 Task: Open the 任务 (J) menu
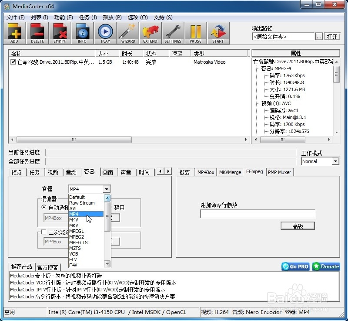point(88,17)
